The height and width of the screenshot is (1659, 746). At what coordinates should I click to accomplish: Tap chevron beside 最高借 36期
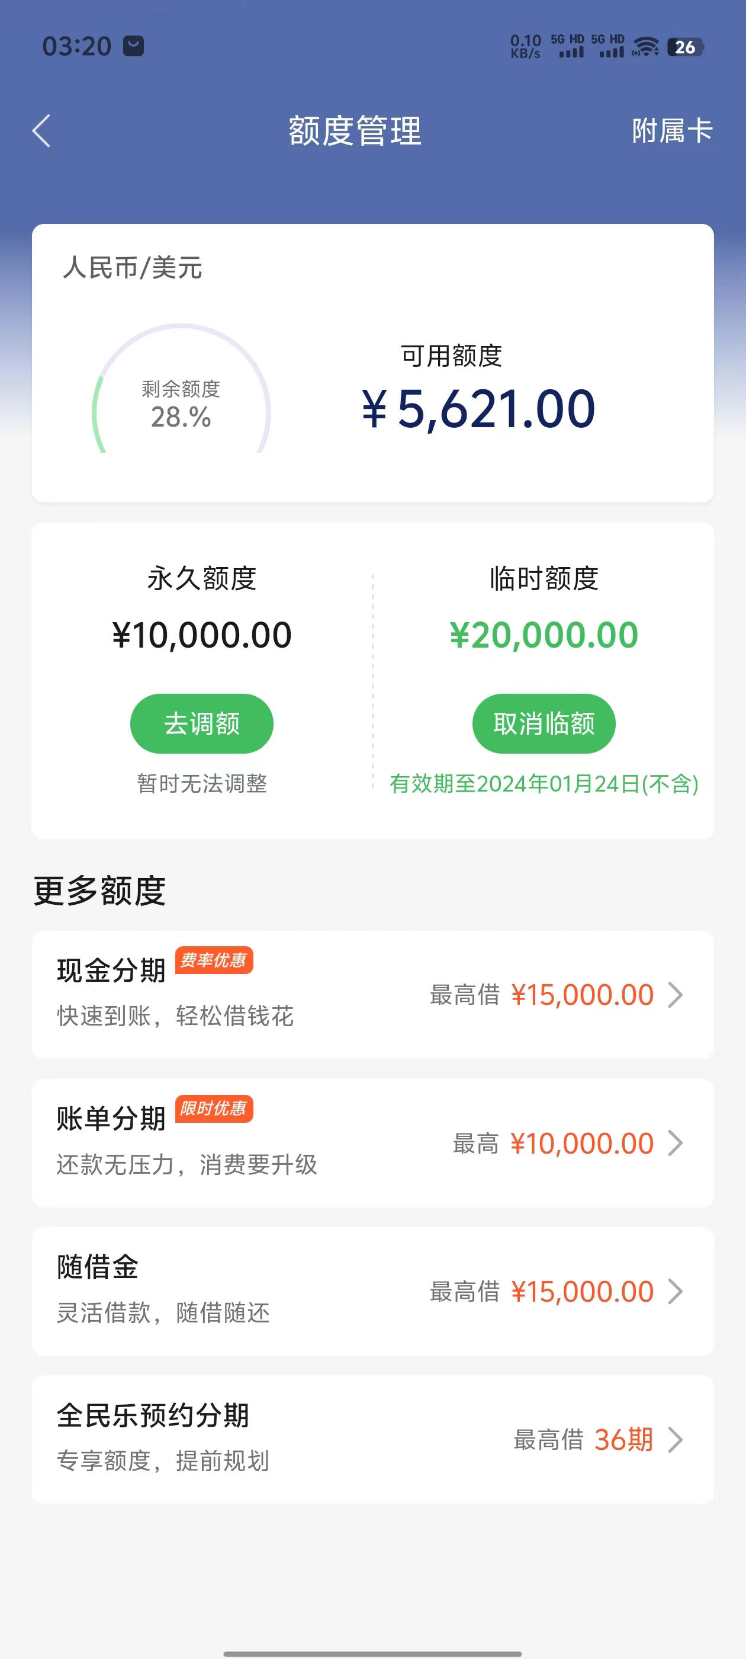pyautogui.click(x=675, y=1439)
